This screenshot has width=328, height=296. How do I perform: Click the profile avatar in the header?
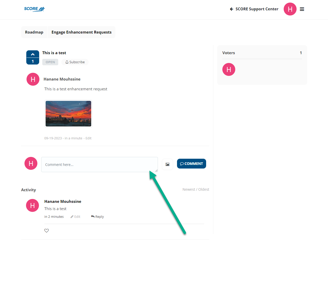tap(290, 9)
